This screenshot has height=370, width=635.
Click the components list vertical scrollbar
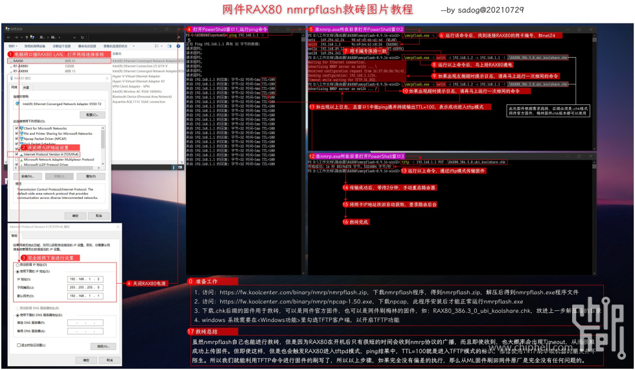coord(103,146)
